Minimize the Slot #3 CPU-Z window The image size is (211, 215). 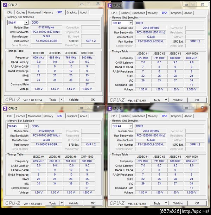pyautogui.click(x=82, y=108)
